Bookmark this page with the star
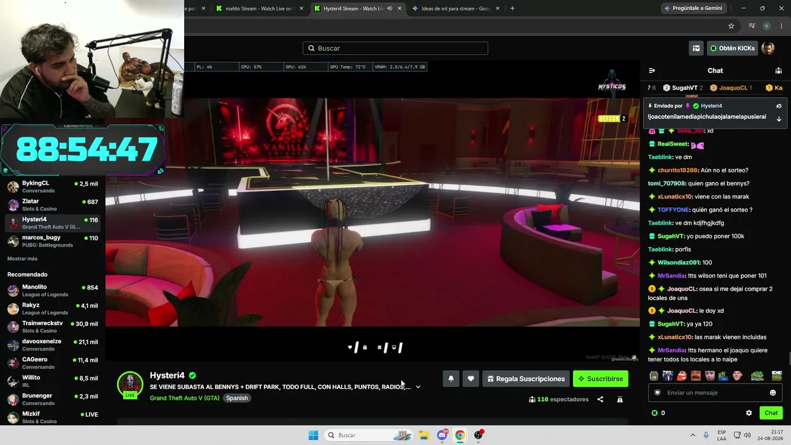Image resolution: width=791 pixels, height=445 pixels. (731, 26)
